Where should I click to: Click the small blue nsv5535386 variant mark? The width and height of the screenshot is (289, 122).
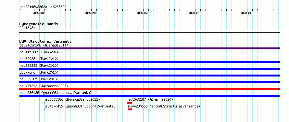(x=44, y=103)
